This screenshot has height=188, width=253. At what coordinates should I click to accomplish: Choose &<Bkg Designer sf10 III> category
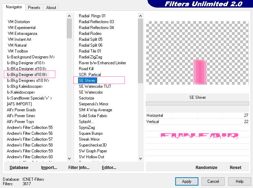(x=27, y=75)
